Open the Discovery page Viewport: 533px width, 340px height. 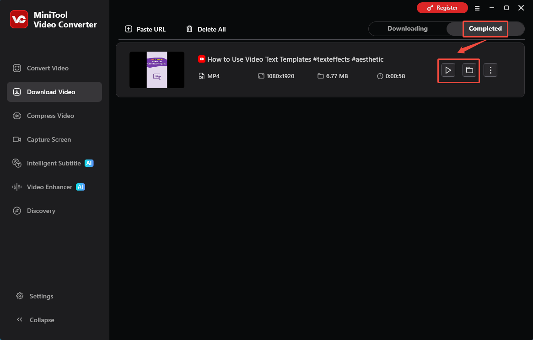coord(54,211)
